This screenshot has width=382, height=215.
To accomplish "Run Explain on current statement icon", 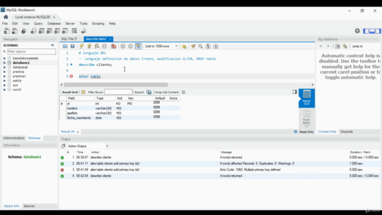I will coord(97,46).
